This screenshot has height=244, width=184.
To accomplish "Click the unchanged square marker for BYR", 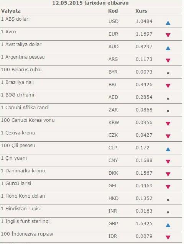I will tap(168, 73).
